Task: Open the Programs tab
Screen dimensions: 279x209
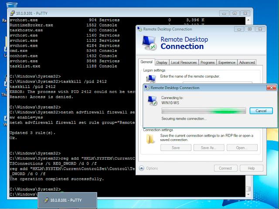Action: [x=208, y=62]
